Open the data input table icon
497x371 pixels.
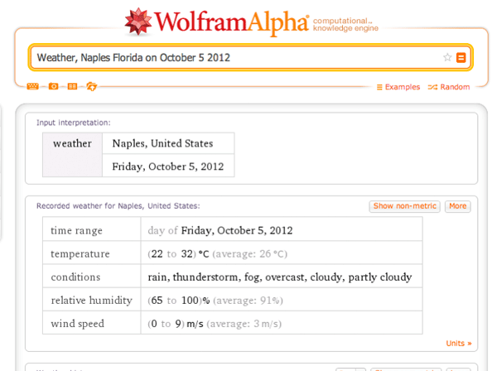[x=72, y=86]
